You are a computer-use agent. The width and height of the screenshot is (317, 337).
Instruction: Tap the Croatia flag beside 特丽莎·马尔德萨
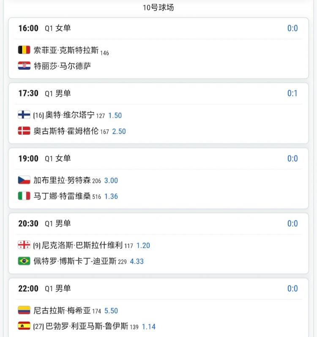24,66
